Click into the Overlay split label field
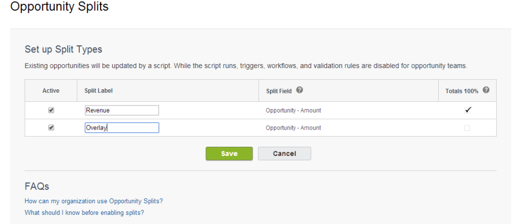Viewport: 517px width, 224px height. click(x=122, y=128)
